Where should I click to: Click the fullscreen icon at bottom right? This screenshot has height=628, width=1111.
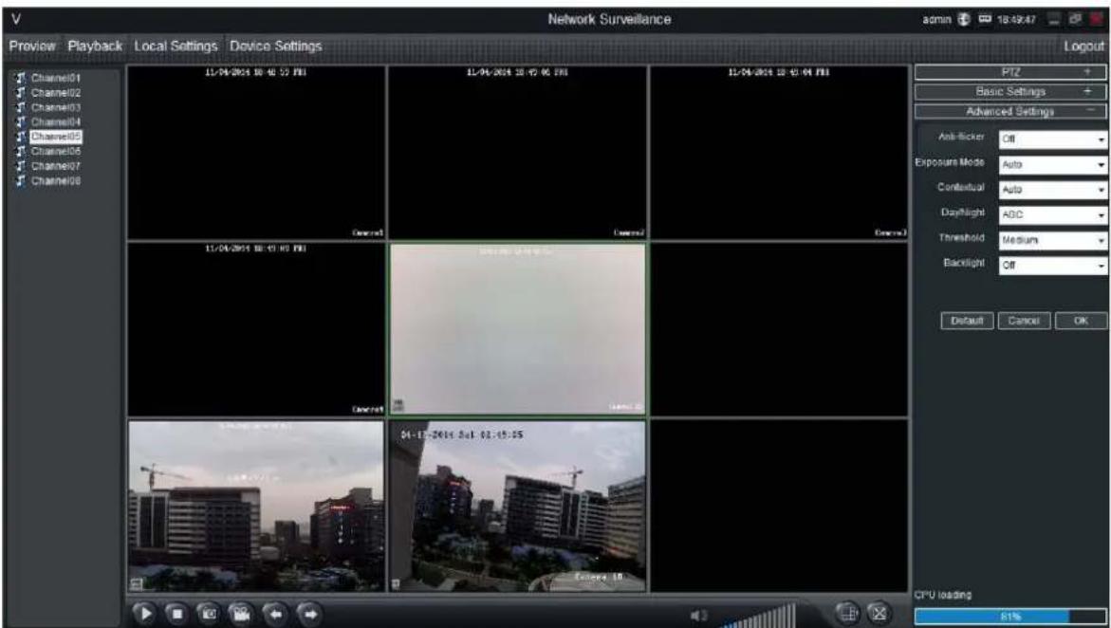(x=879, y=613)
